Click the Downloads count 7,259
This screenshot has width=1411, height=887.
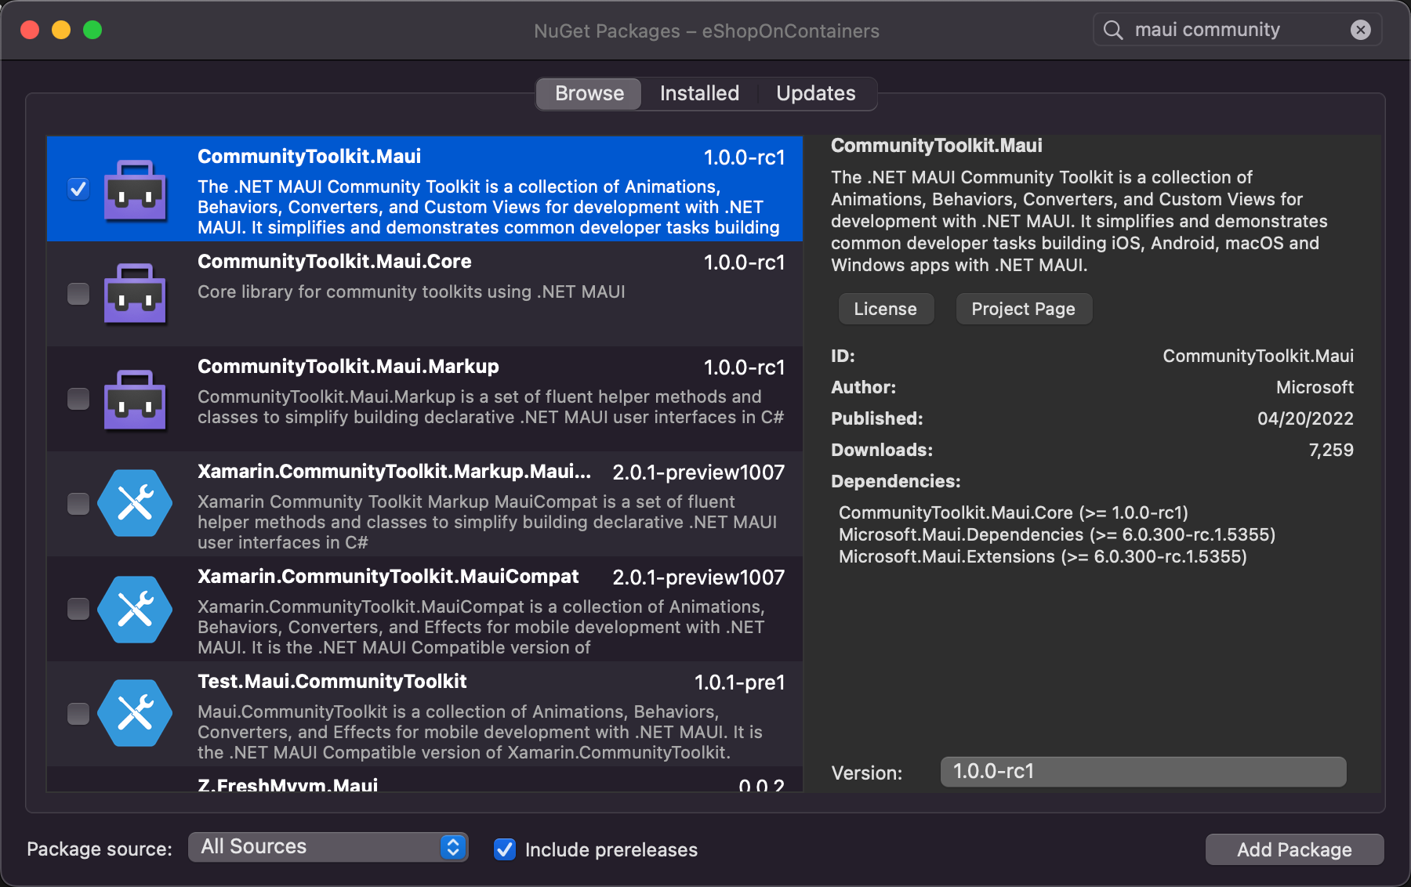click(x=1331, y=450)
